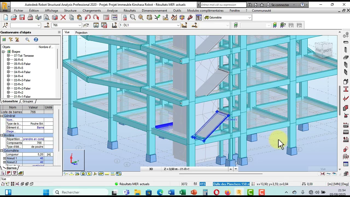The image size is (350, 197).
Task: Close the Gestionnaire d'objets panel
Action: pyautogui.click(x=59, y=32)
